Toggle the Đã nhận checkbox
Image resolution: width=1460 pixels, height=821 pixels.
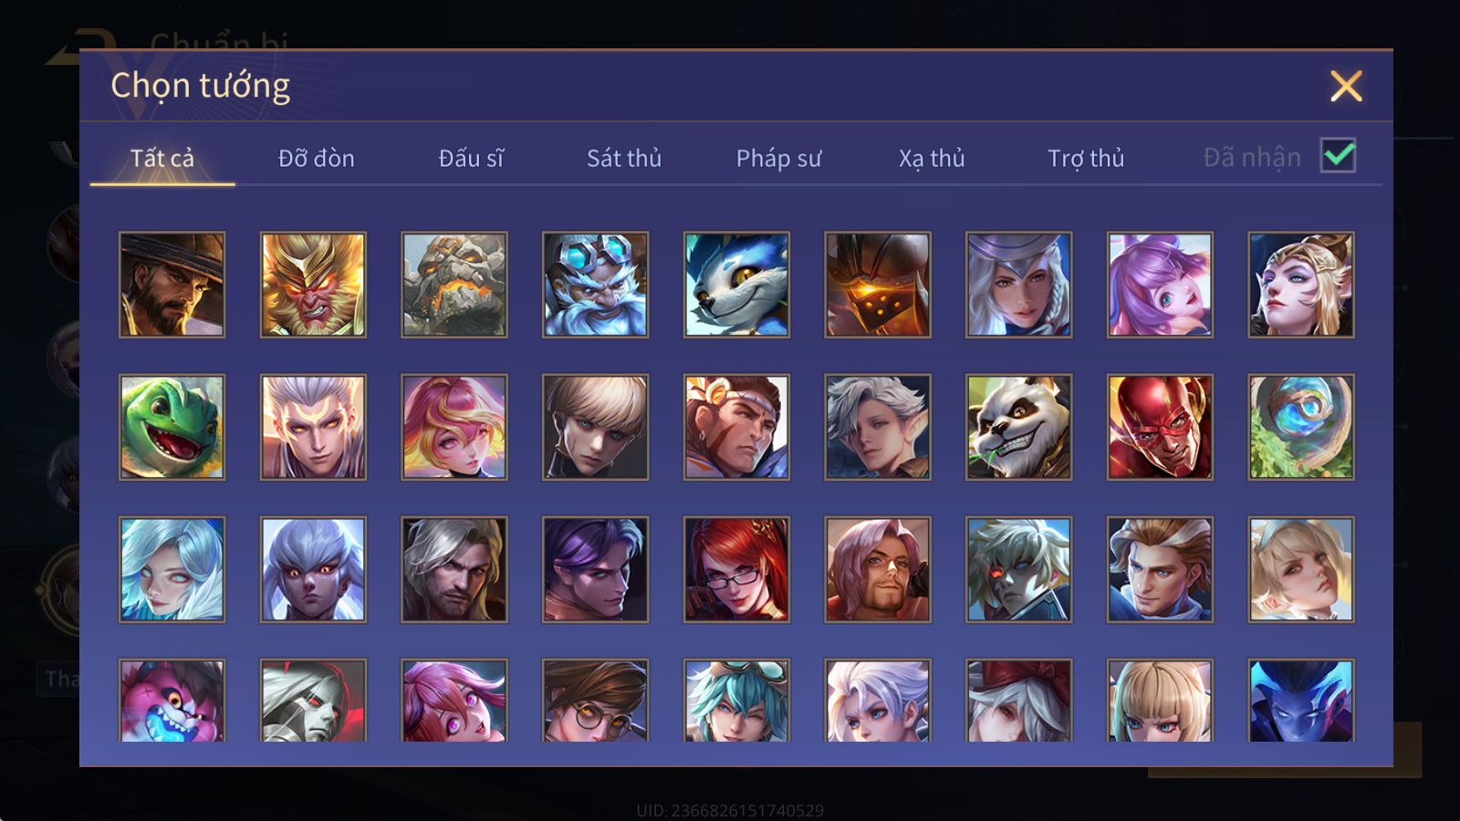[x=1339, y=156]
